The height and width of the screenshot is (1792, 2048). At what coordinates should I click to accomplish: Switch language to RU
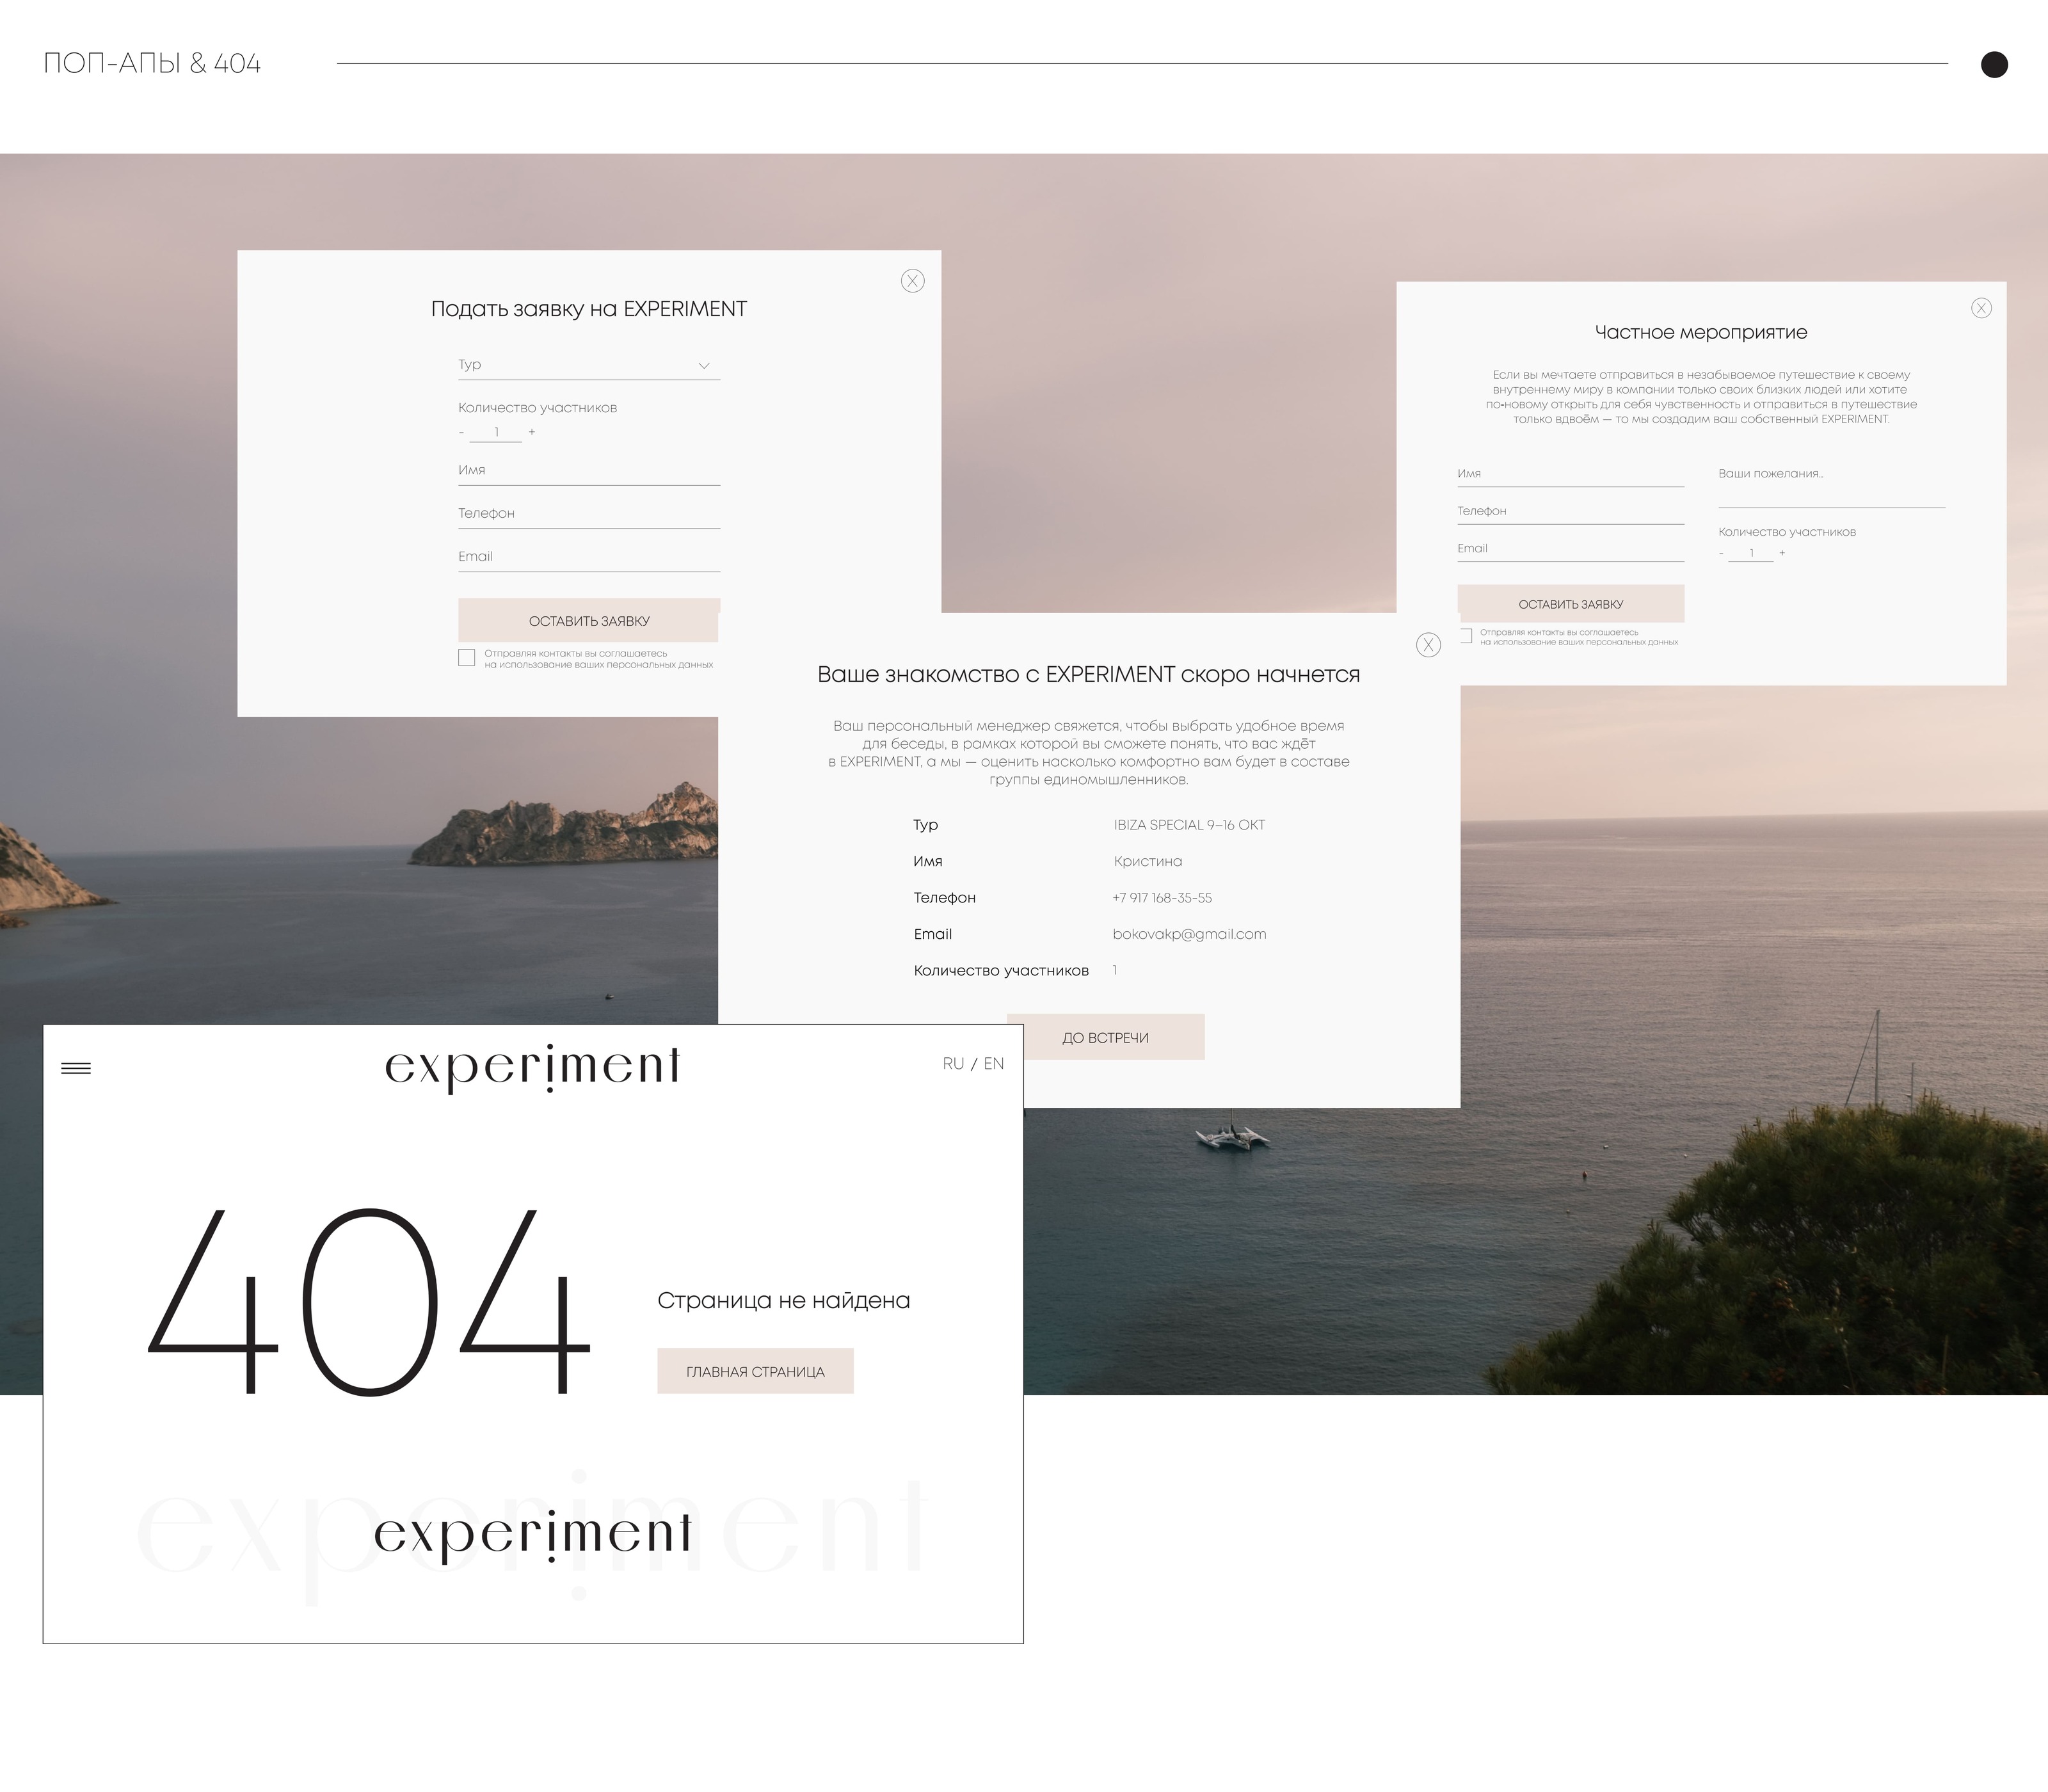953,1064
